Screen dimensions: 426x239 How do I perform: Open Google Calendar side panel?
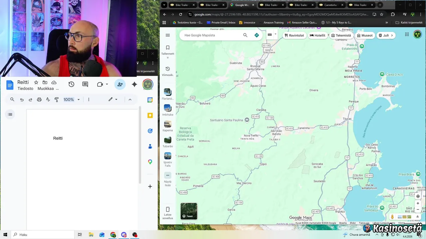150,100
